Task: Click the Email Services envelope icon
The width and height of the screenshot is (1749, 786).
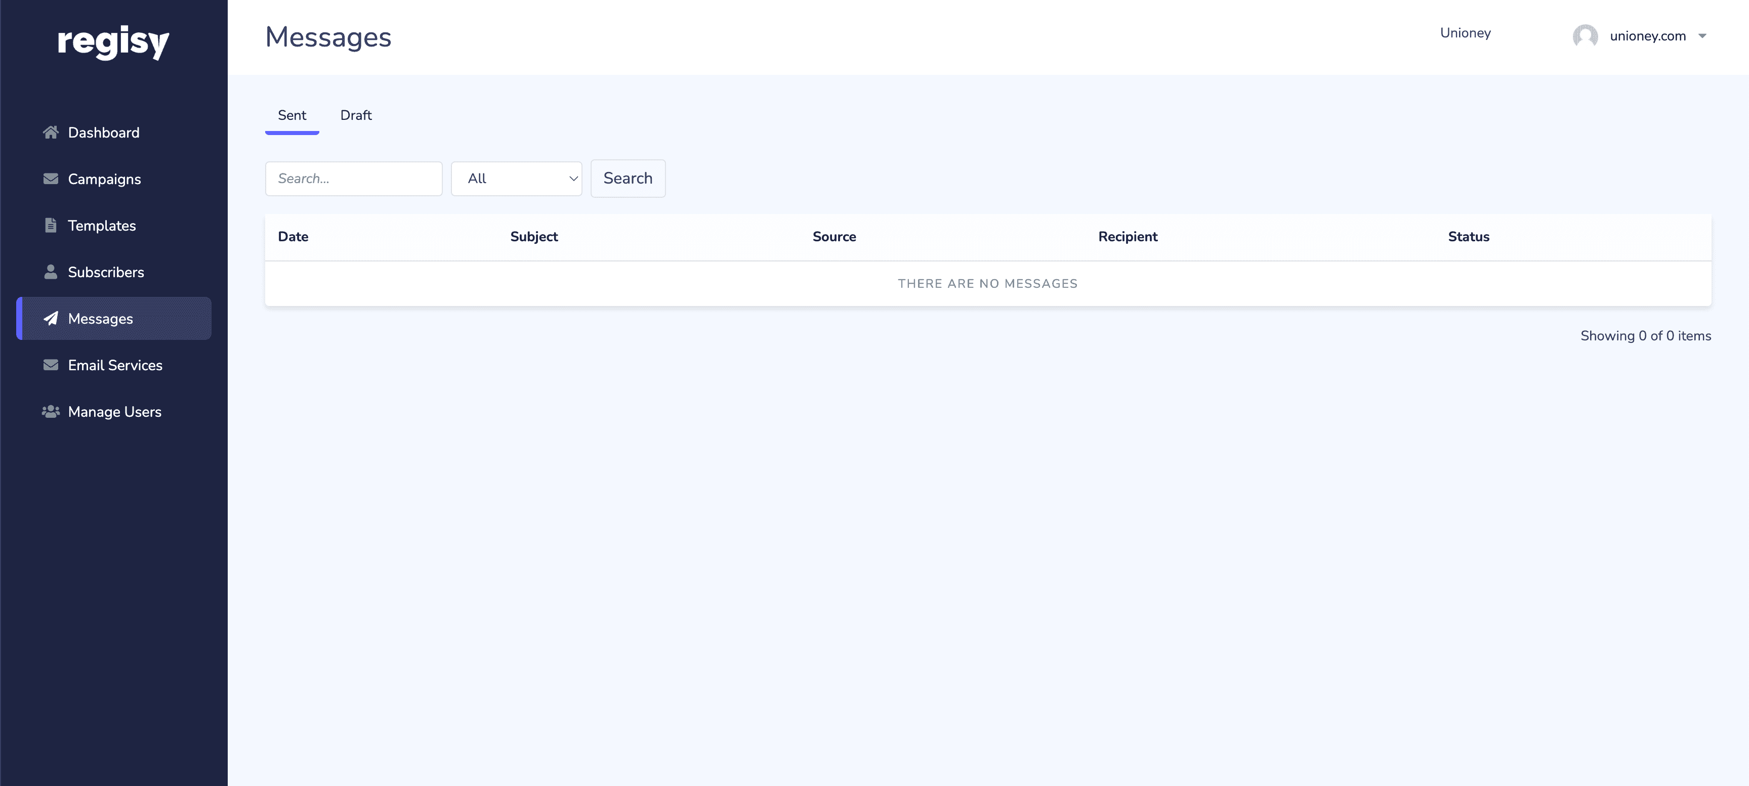Action: tap(50, 365)
